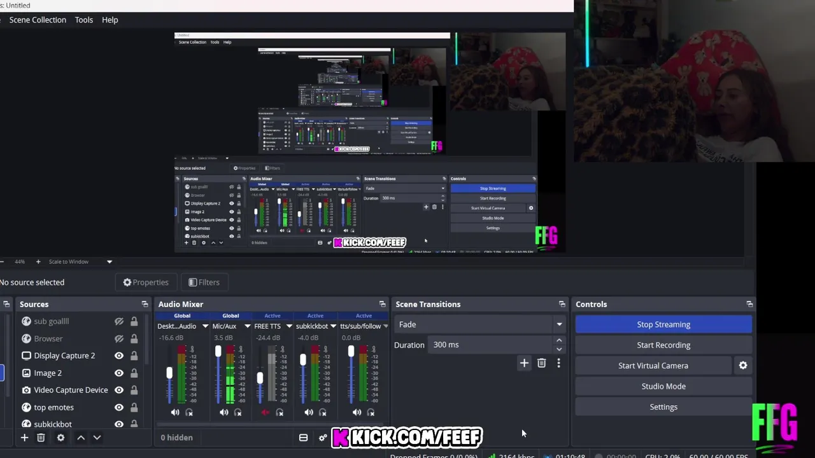Image resolution: width=815 pixels, height=458 pixels.
Task: Unlock the sub goallll source
Action: [134, 321]
